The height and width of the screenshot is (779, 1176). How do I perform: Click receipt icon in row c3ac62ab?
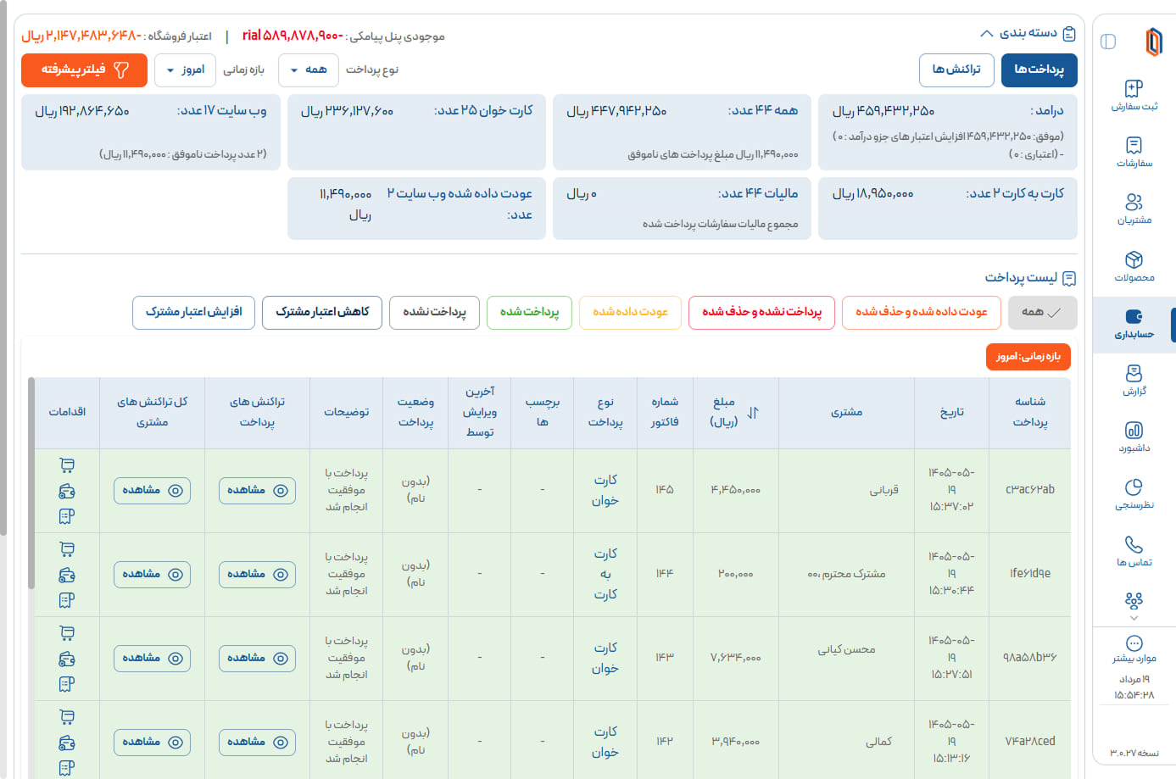[x=67, y=516]
